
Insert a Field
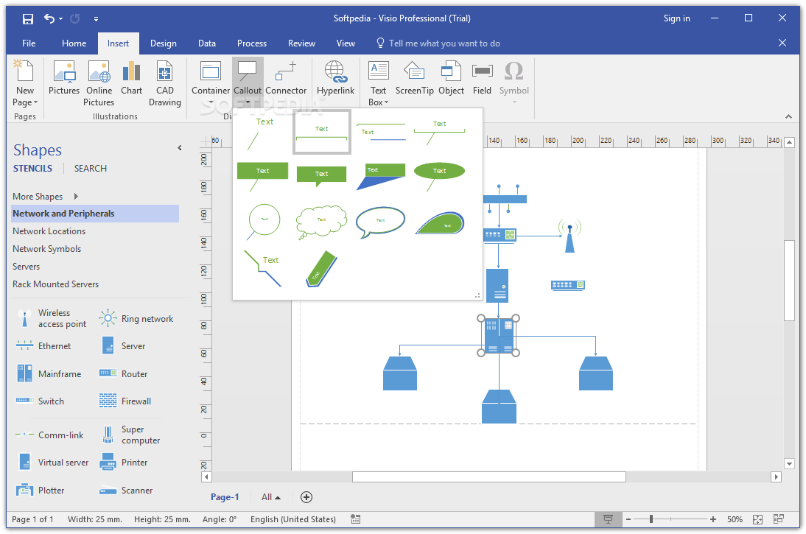[x=482, y=77]
